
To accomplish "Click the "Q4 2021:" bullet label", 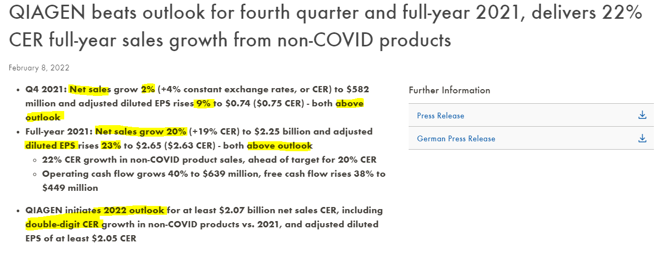I will click(x=45, y=90).
